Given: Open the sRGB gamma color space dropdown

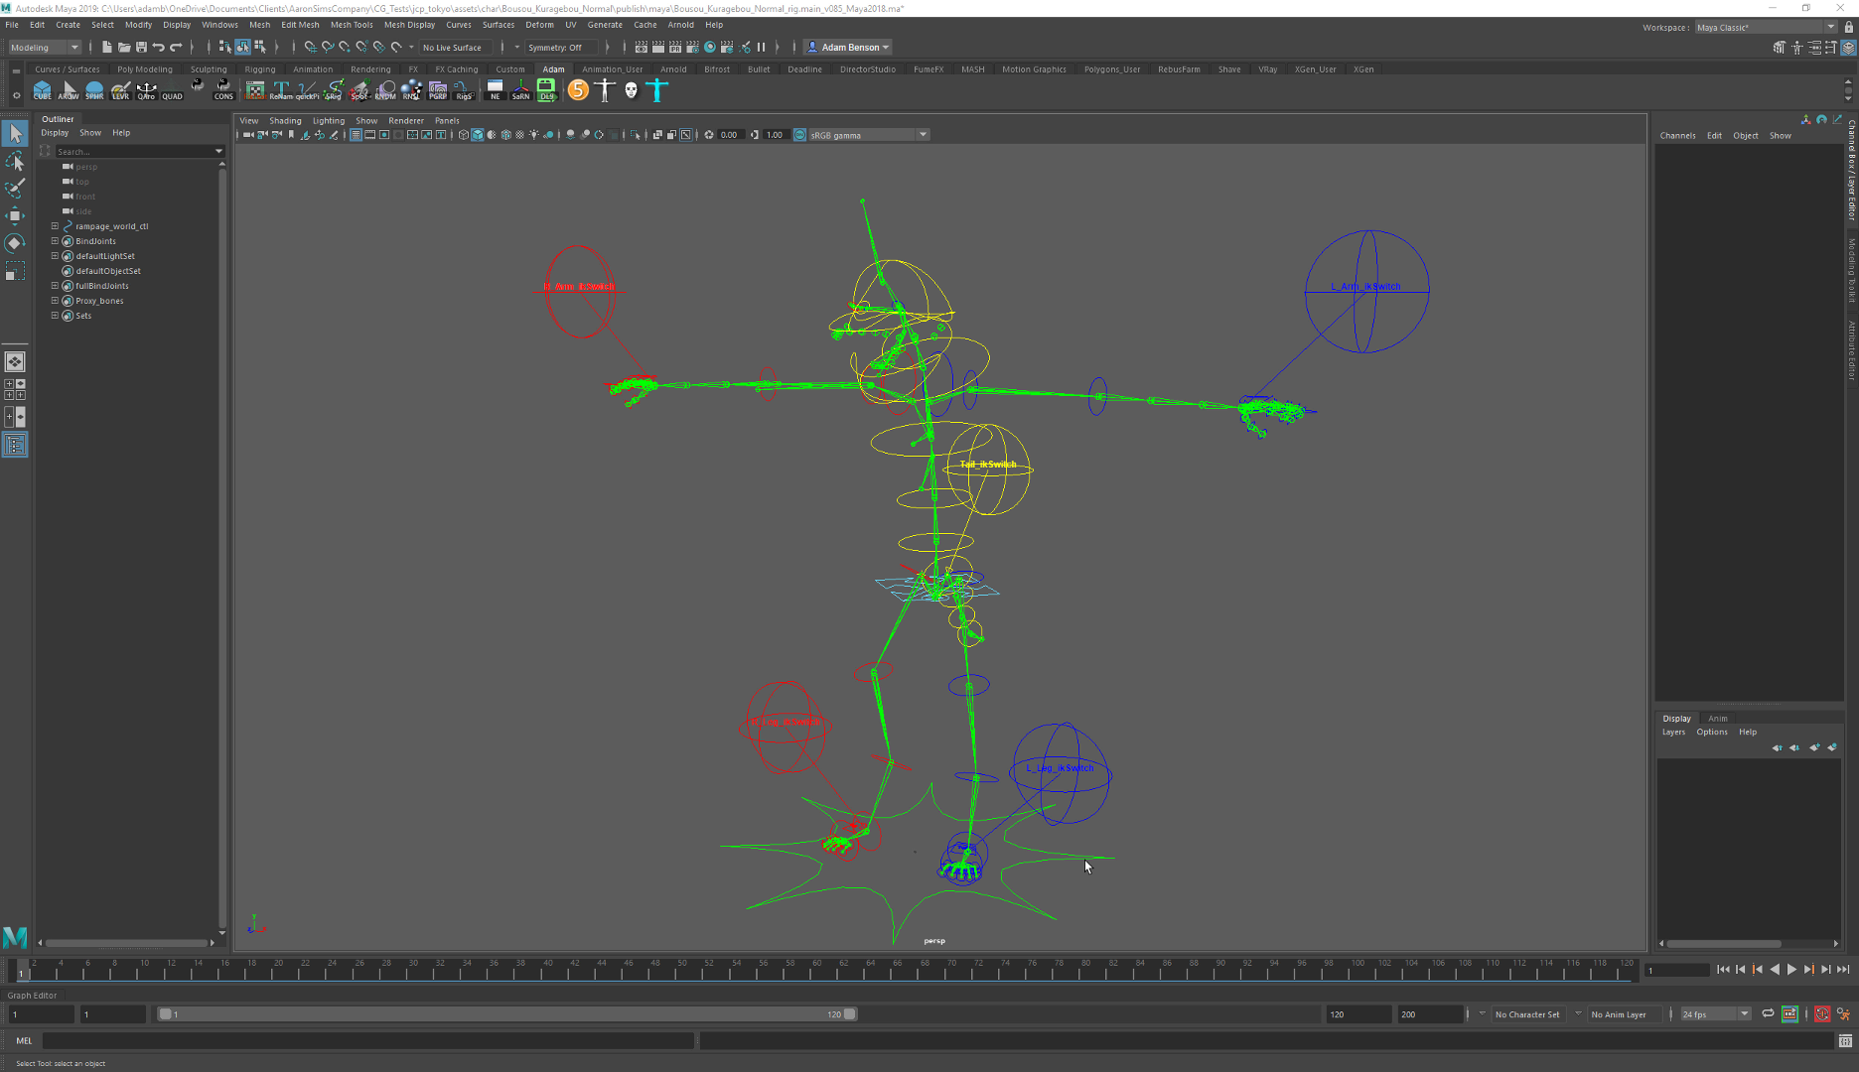Looking at the screenshot, I should (868, 135).
